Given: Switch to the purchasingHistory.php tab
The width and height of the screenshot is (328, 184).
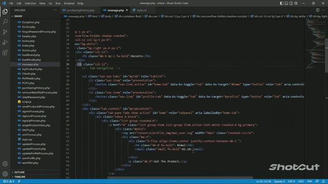Looking at the screenshot, I should (x=80, y=10).
